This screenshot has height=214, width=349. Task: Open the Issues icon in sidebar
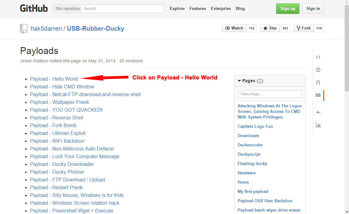[x=318, y=70]
